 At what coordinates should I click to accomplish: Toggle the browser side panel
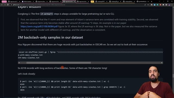166,5
